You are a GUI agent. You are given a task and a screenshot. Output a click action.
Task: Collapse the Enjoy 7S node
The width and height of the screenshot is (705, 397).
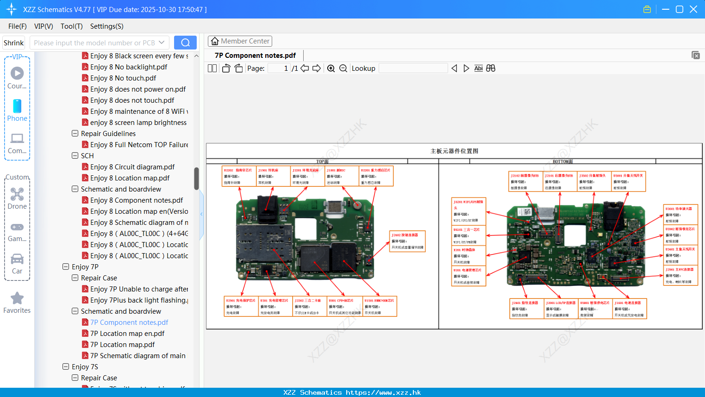point(66,366)
